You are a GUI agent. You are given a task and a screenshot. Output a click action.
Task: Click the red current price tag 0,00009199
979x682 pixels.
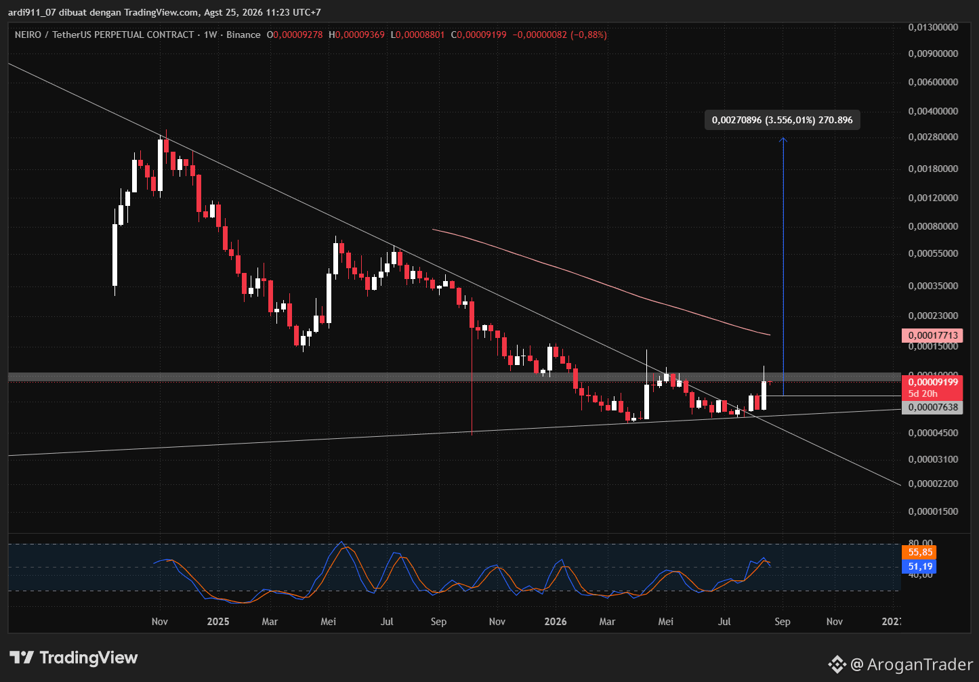point(932,382)
